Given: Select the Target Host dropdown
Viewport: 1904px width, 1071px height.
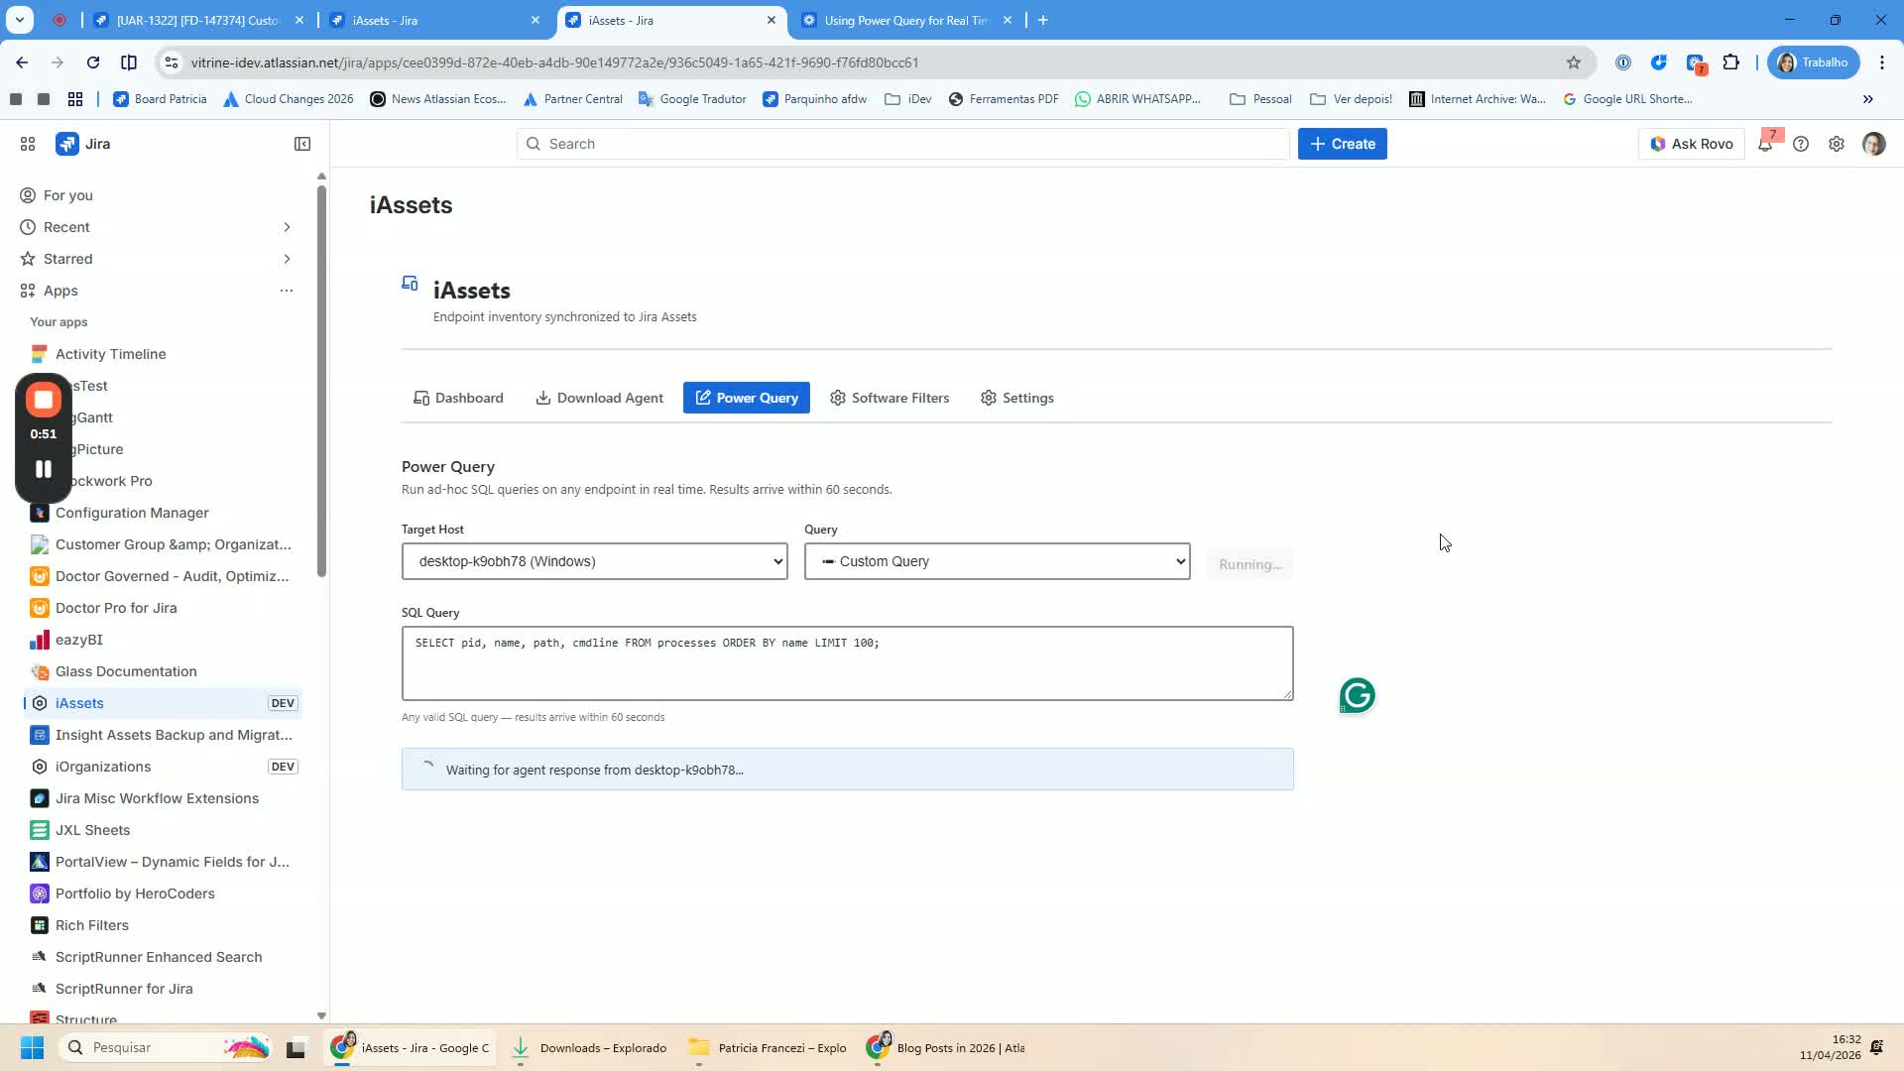Looking at the screenshot, I should click(595, 561).
